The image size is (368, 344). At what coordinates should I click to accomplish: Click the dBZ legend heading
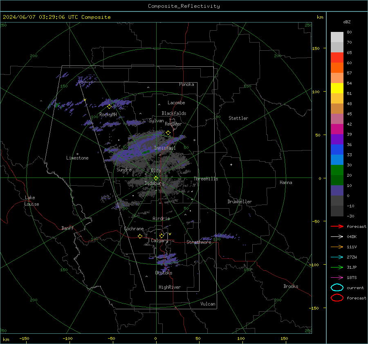[x=347, y=22]
